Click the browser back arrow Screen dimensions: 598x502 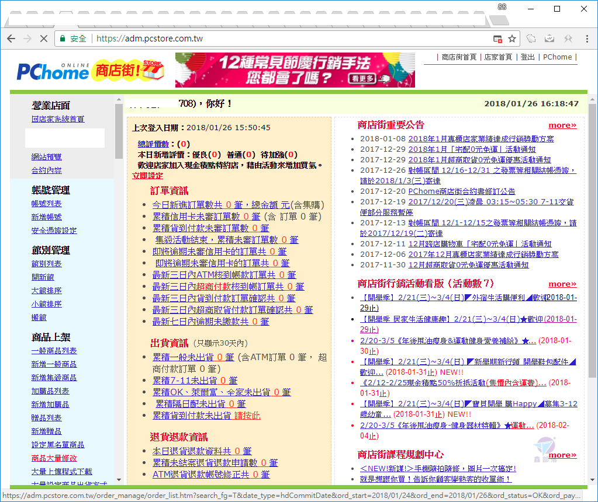coord(12,39)
